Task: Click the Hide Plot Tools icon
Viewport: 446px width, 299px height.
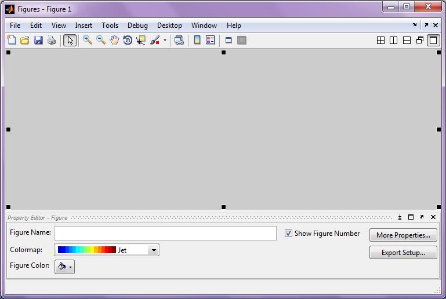Action: tap(229, 40)
